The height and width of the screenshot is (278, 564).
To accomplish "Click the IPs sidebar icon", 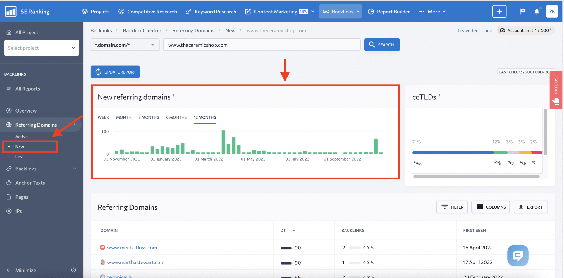I will click(9, 211).
